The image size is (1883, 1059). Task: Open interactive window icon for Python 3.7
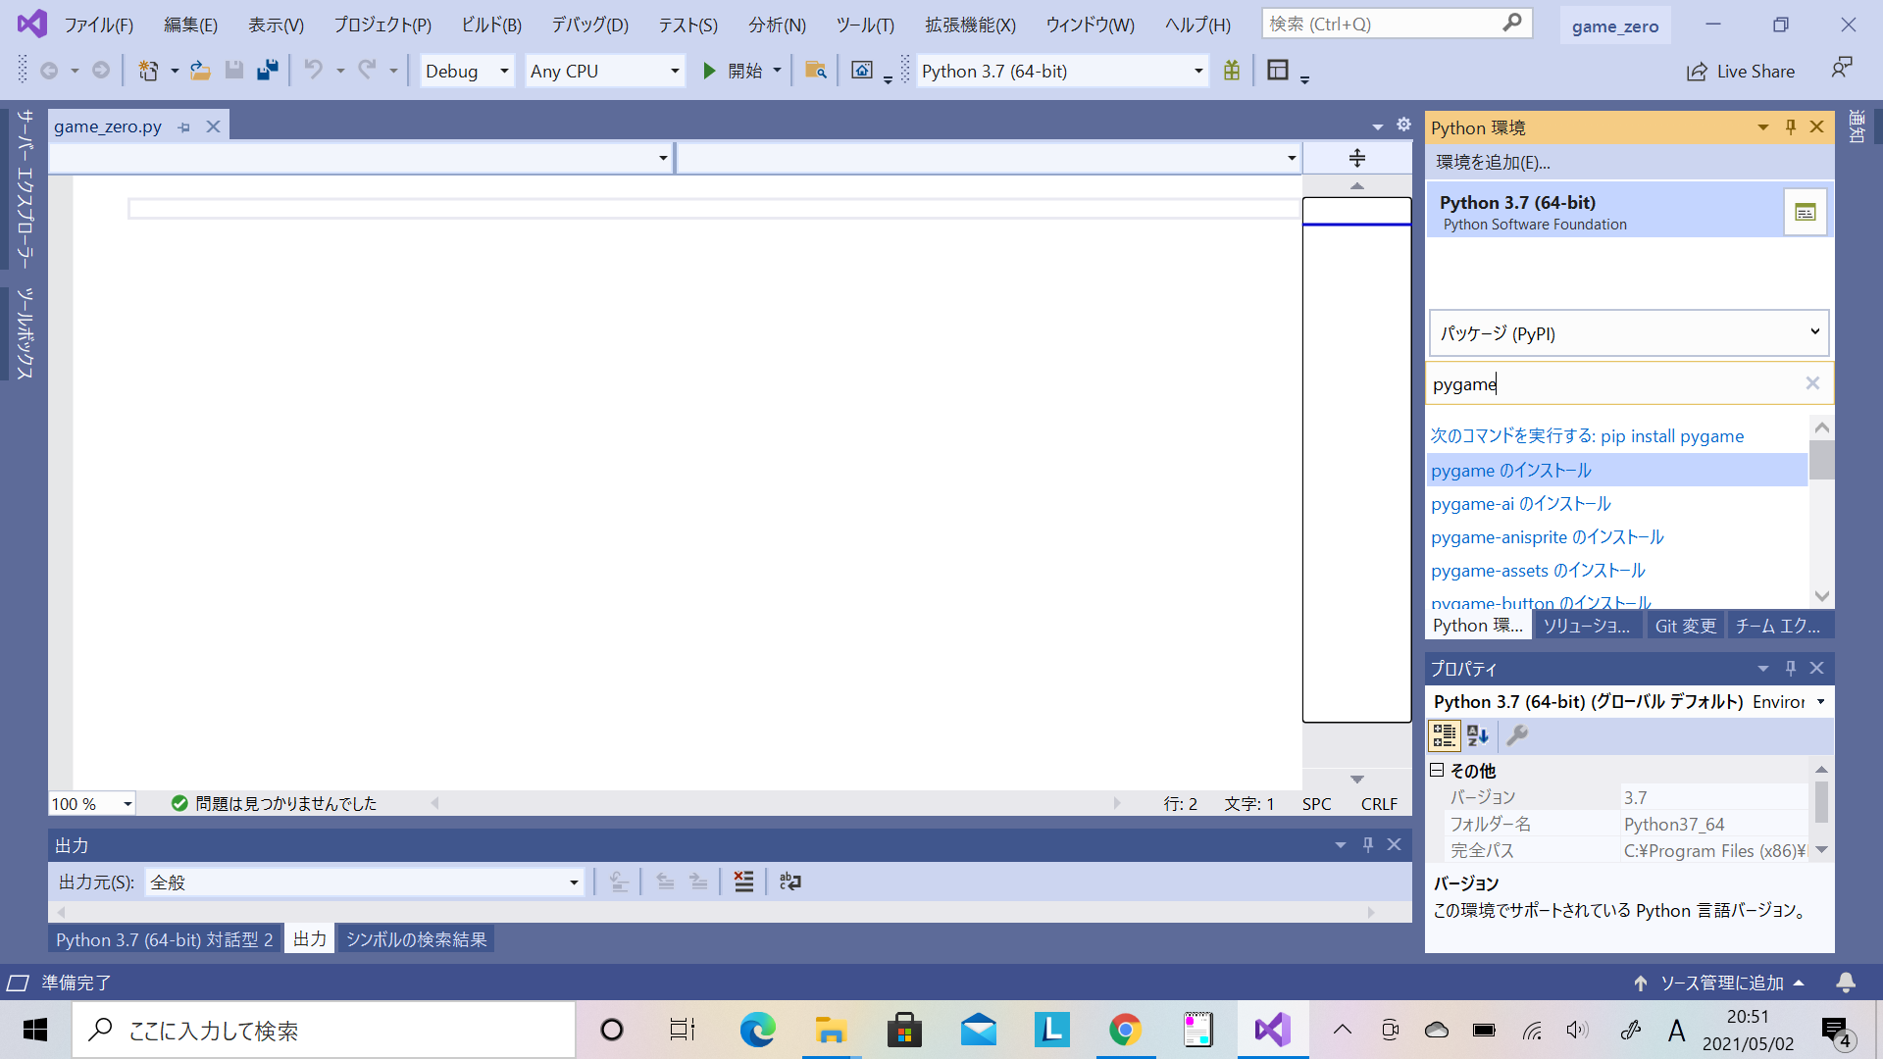(x=1806, y=213)
